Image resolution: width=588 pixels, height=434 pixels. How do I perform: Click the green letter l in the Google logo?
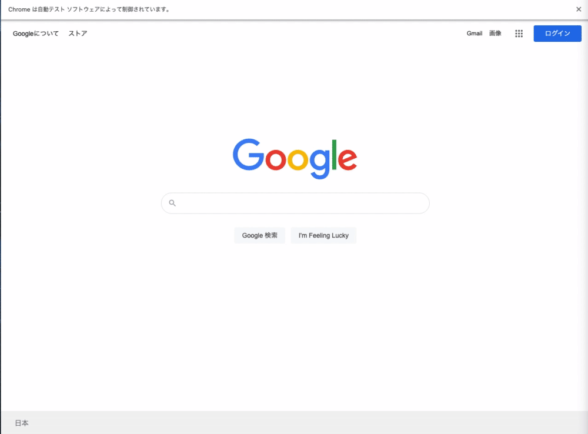334,155
